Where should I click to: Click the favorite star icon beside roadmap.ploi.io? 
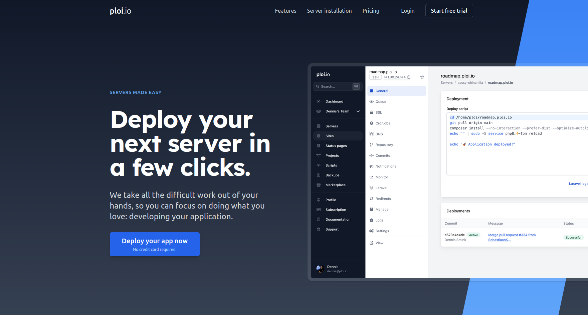click(422, 77)
